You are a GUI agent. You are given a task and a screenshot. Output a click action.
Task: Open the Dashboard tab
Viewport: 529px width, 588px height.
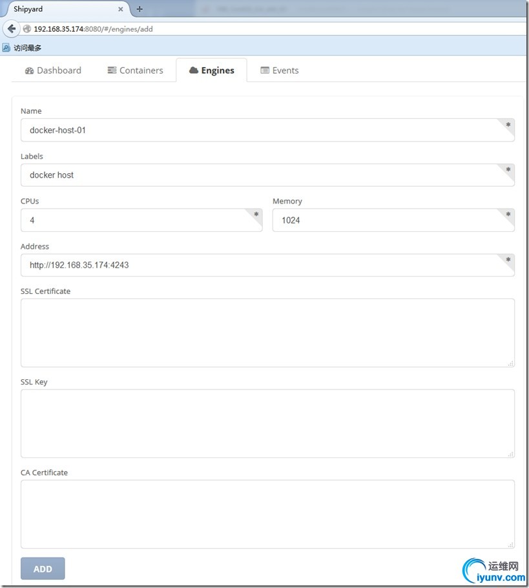53,70
